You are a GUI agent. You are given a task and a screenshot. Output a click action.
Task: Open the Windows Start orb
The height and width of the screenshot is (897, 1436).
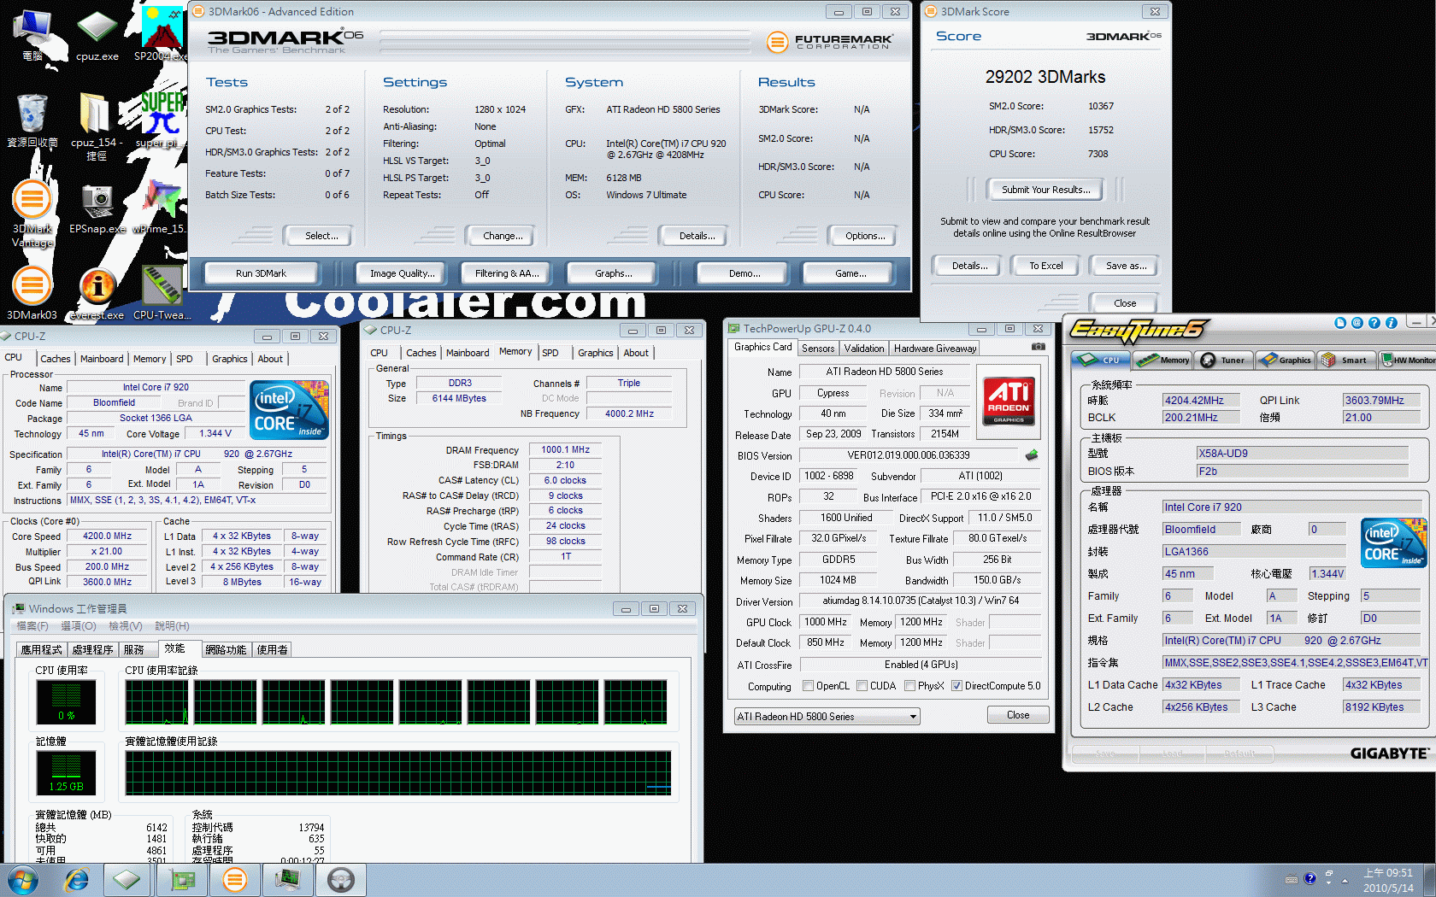pyautogui.click(x=23, y=880)
